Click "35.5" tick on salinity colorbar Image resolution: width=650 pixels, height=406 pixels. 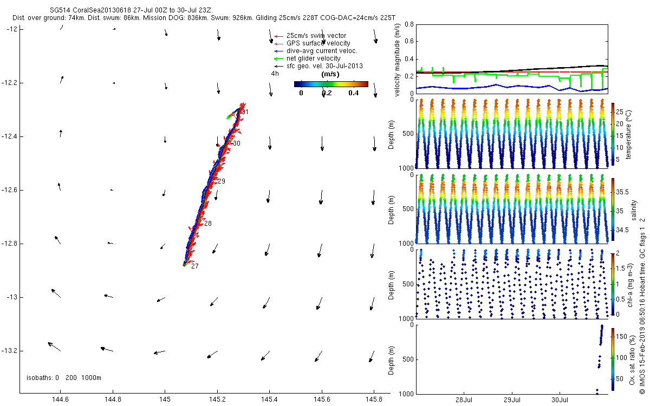622,192
